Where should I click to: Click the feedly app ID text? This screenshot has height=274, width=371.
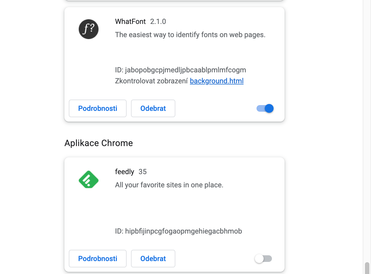click(178, 231)
